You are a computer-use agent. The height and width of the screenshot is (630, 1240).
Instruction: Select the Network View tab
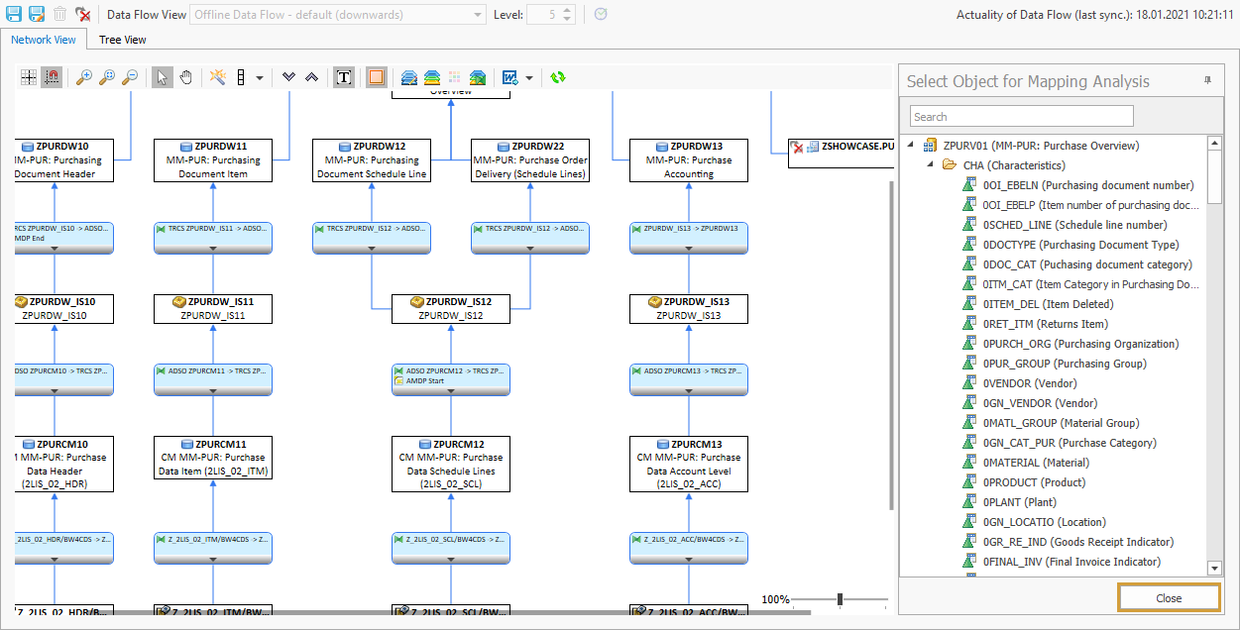pos(44,40)
